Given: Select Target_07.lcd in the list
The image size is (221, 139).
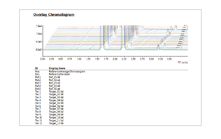Looking at the screenshot, I should point(56,109).
